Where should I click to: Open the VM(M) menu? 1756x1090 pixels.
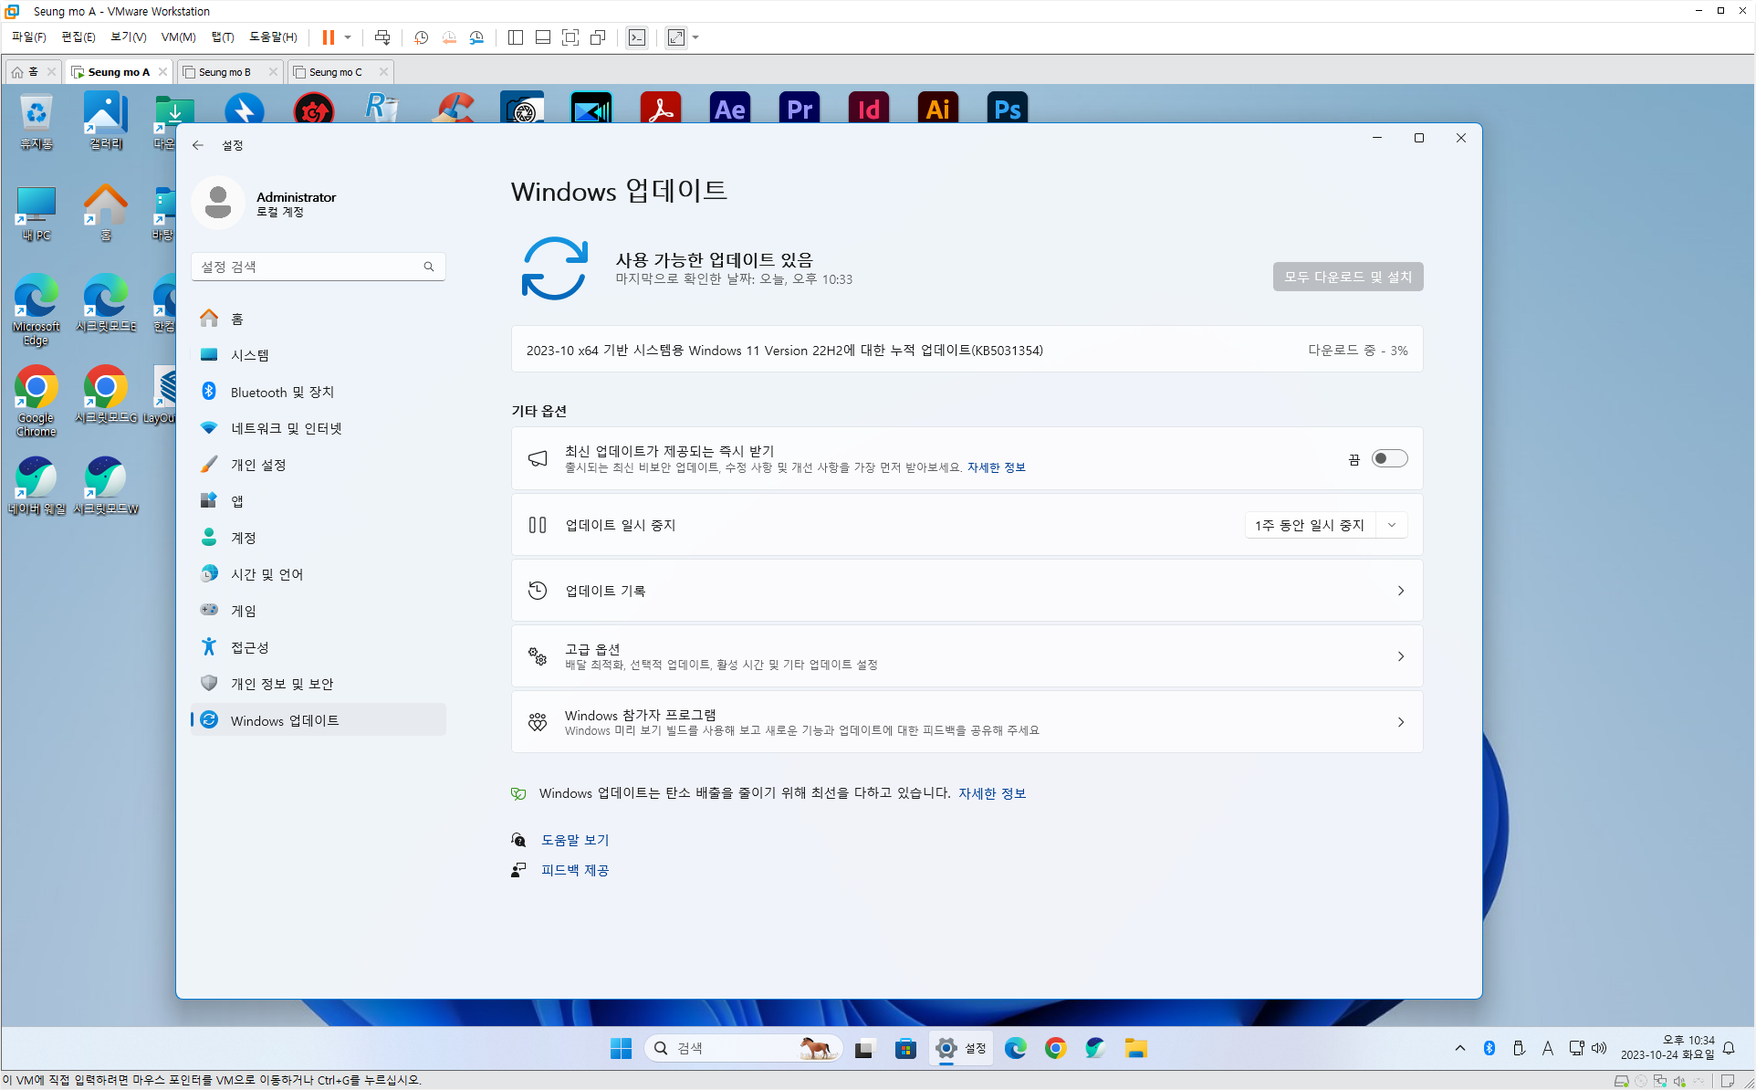[x=178, y=37]
